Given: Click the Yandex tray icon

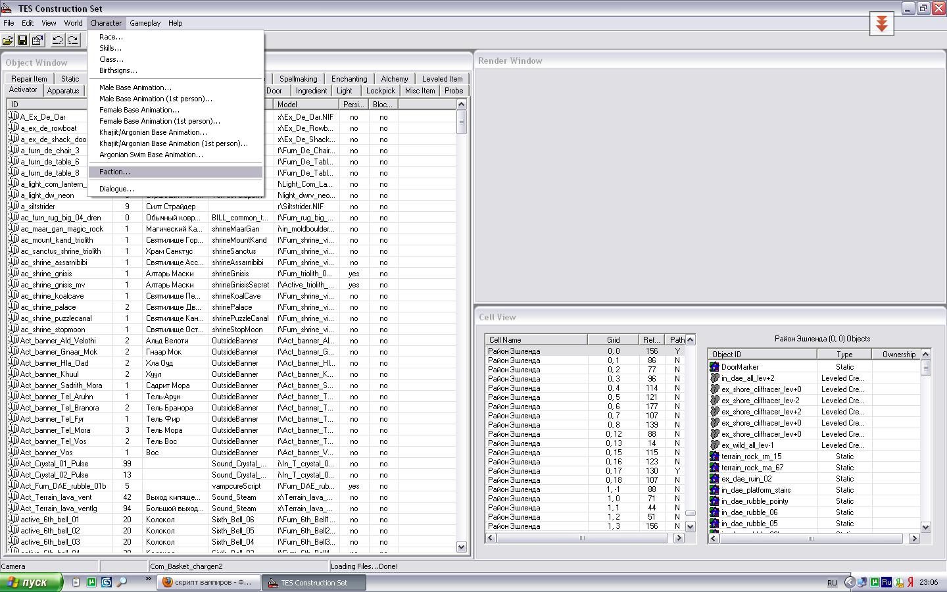Looking at the screenshot, I should [911, 582].
